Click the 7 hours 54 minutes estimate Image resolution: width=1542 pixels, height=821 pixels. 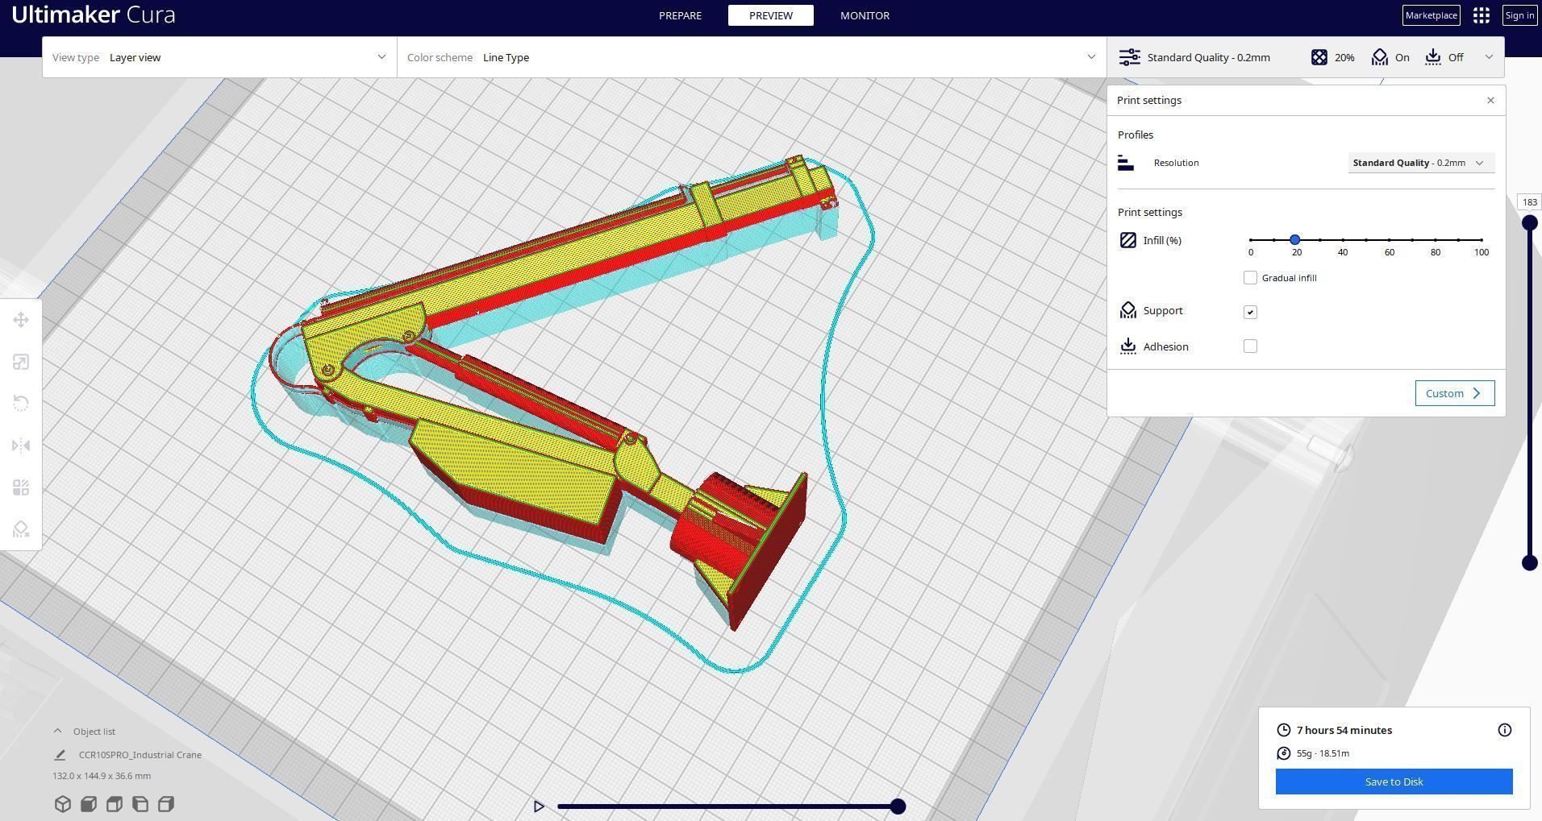pos(1344,730)
